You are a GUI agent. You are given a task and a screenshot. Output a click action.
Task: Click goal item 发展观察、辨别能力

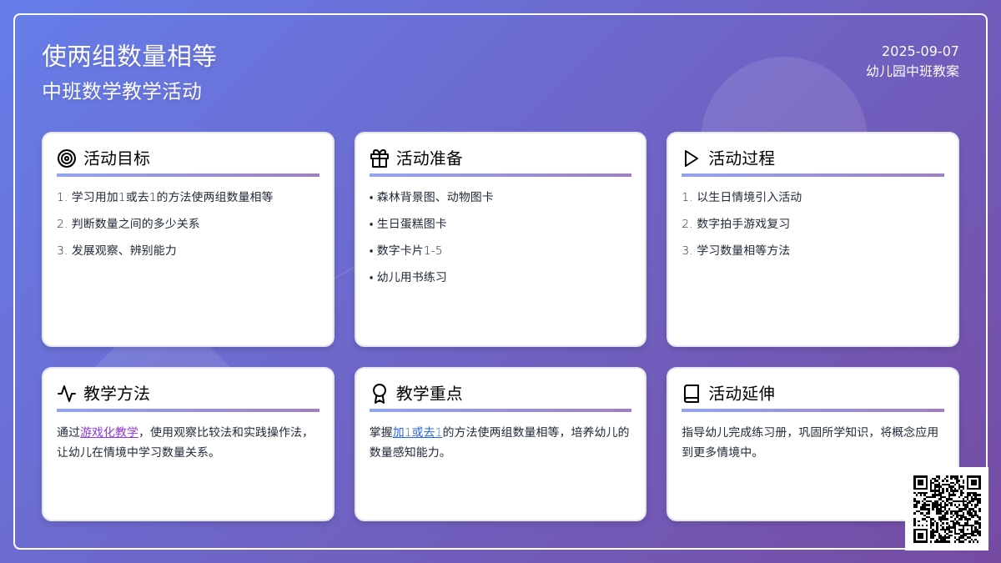point(123,250)
